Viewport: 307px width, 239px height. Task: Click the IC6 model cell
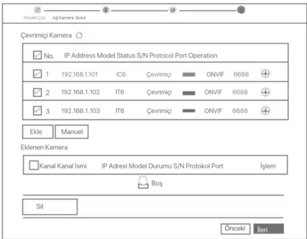(x=121, y=74)
